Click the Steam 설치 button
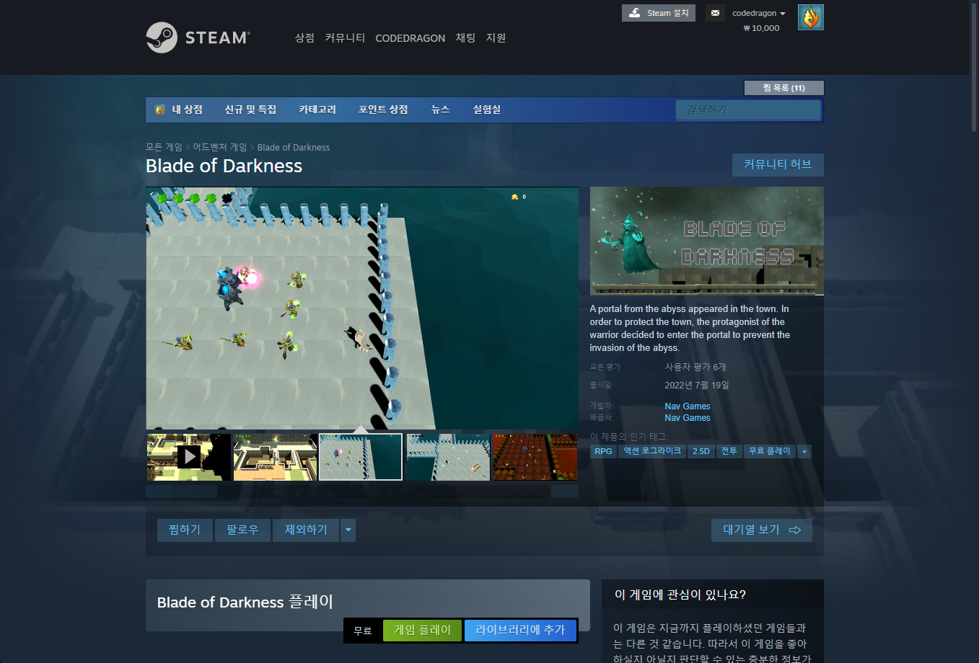Screen dimensions: 979x663 point(659,13)
